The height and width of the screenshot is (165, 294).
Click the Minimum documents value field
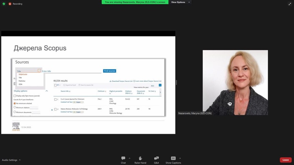pos(36,112)
